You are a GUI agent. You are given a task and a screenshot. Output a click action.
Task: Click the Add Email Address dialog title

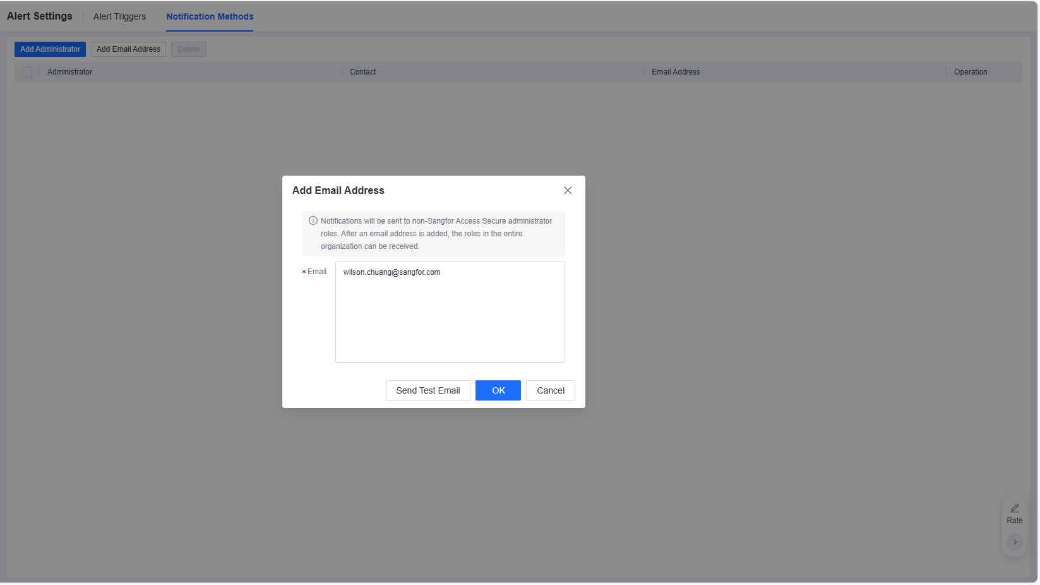tap(338, 190)
